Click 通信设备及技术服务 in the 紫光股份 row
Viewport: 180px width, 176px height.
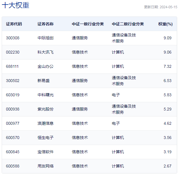tap(124, 109)
